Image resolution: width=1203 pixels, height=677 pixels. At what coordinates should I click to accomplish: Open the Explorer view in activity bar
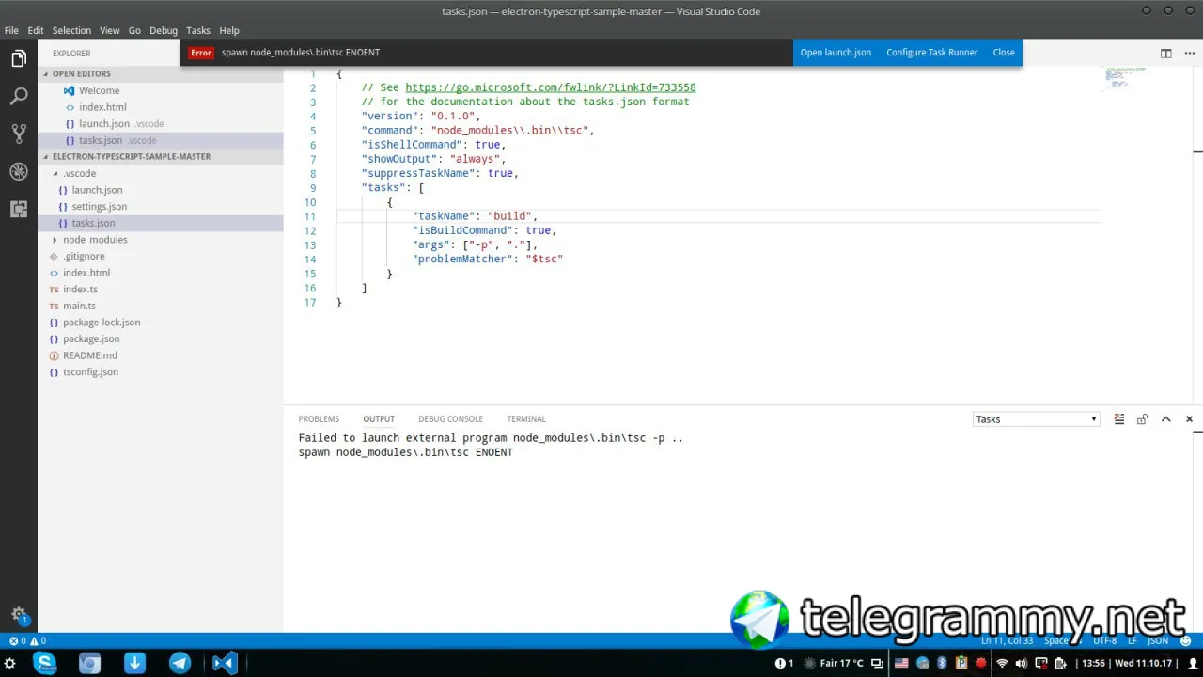click(19, 59)
